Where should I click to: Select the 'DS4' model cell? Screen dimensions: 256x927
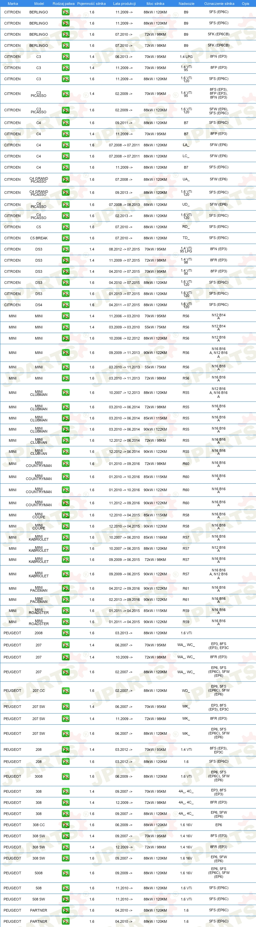(x=39, y=305)
